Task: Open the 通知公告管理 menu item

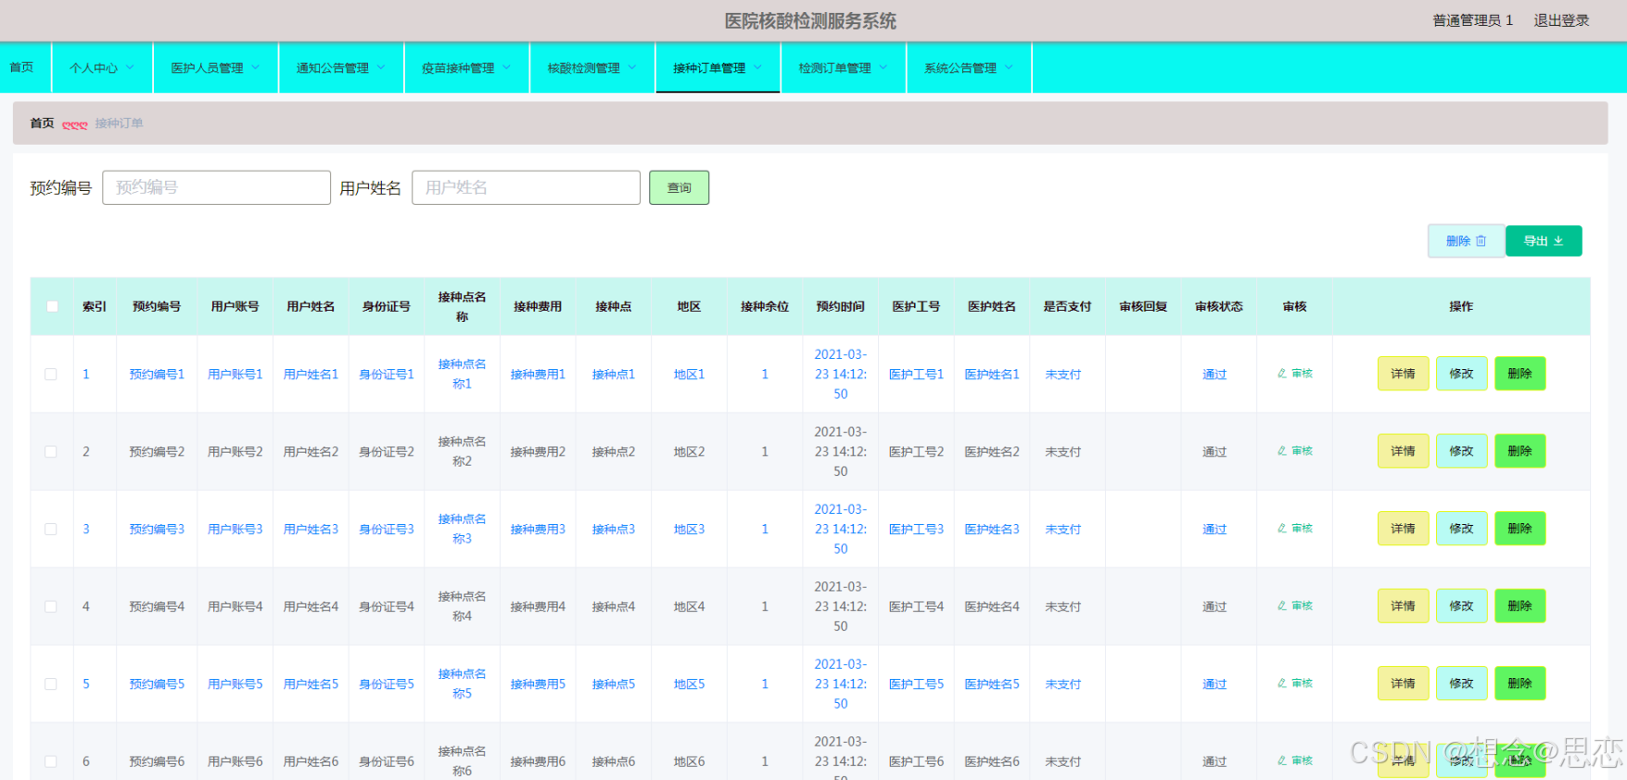Action: pos(341,68)
